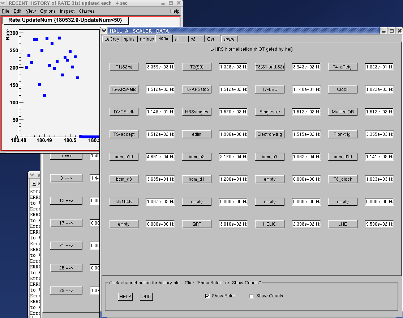Open Help menu in history plot window
The image size is (403, 318).
175,11
